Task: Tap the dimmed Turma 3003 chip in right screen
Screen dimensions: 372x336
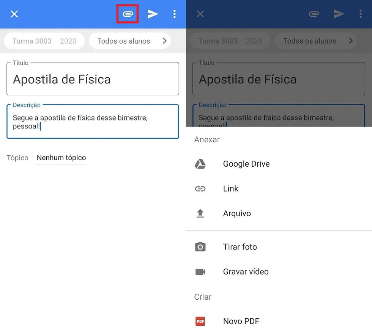Action: (230, 41)
